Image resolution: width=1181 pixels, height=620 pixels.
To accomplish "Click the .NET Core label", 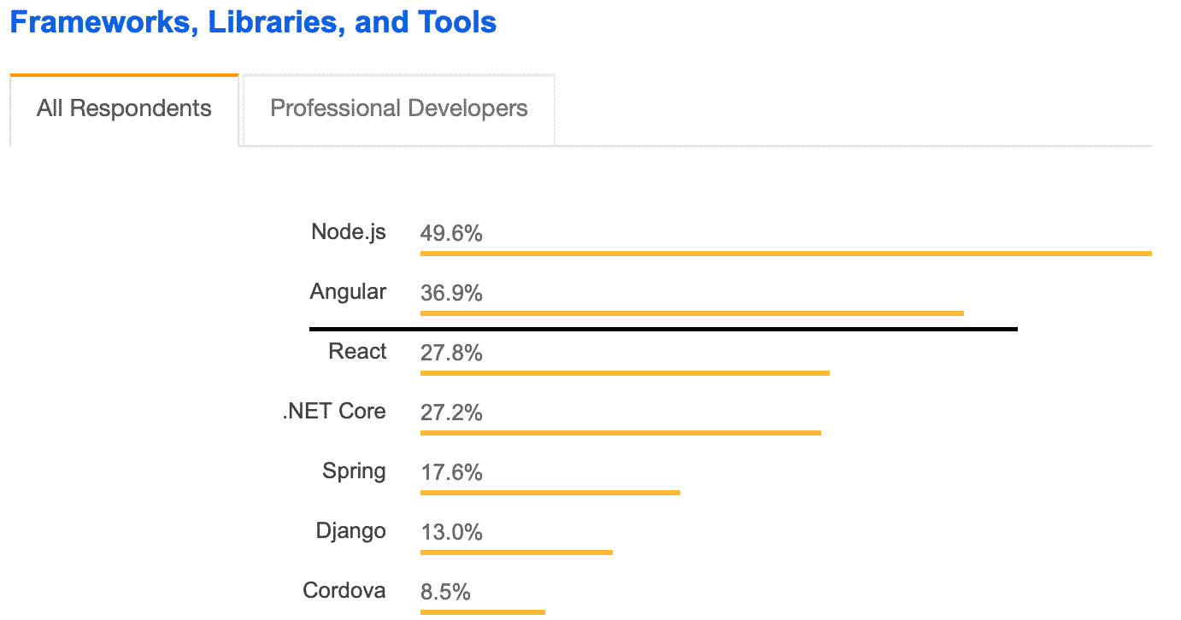I will pyautogui.click(x=334, y=411).
